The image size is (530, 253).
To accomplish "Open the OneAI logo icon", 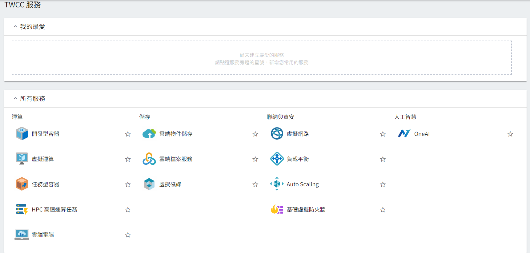I will click(x=404, y=134).
